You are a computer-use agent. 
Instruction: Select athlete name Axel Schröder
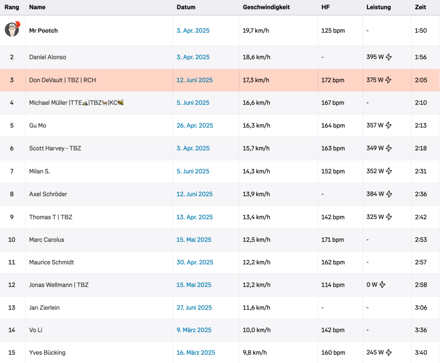click(x=48, y=194)
